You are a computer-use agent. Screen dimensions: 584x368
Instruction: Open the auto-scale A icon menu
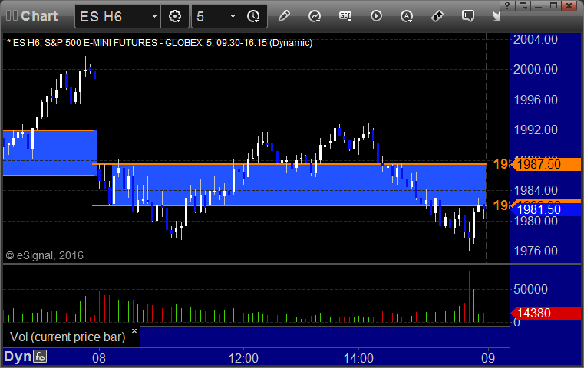407,16
